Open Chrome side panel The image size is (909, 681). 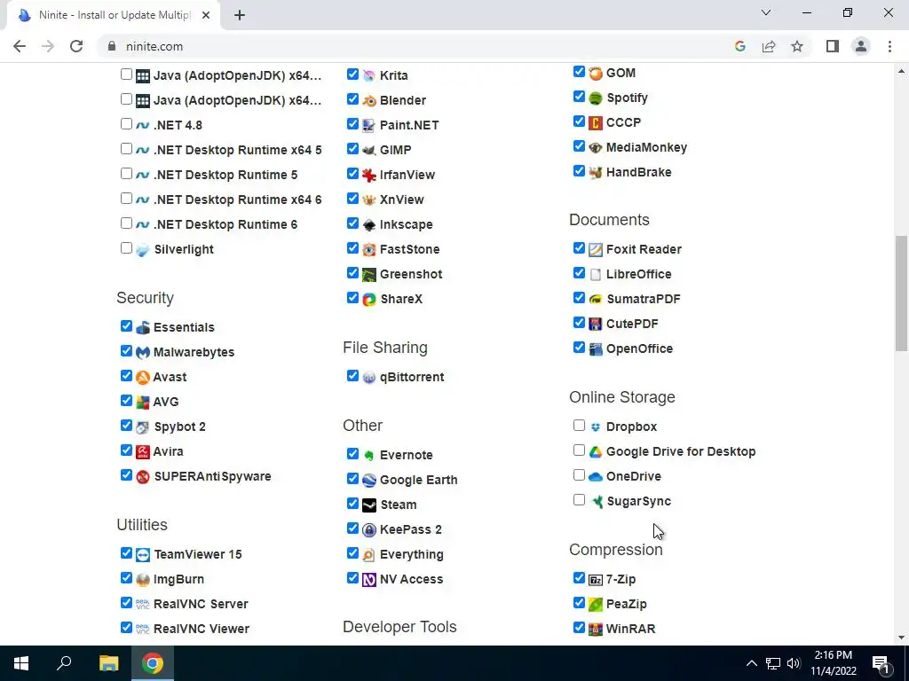pyautogui.click(x=833, y=46)
